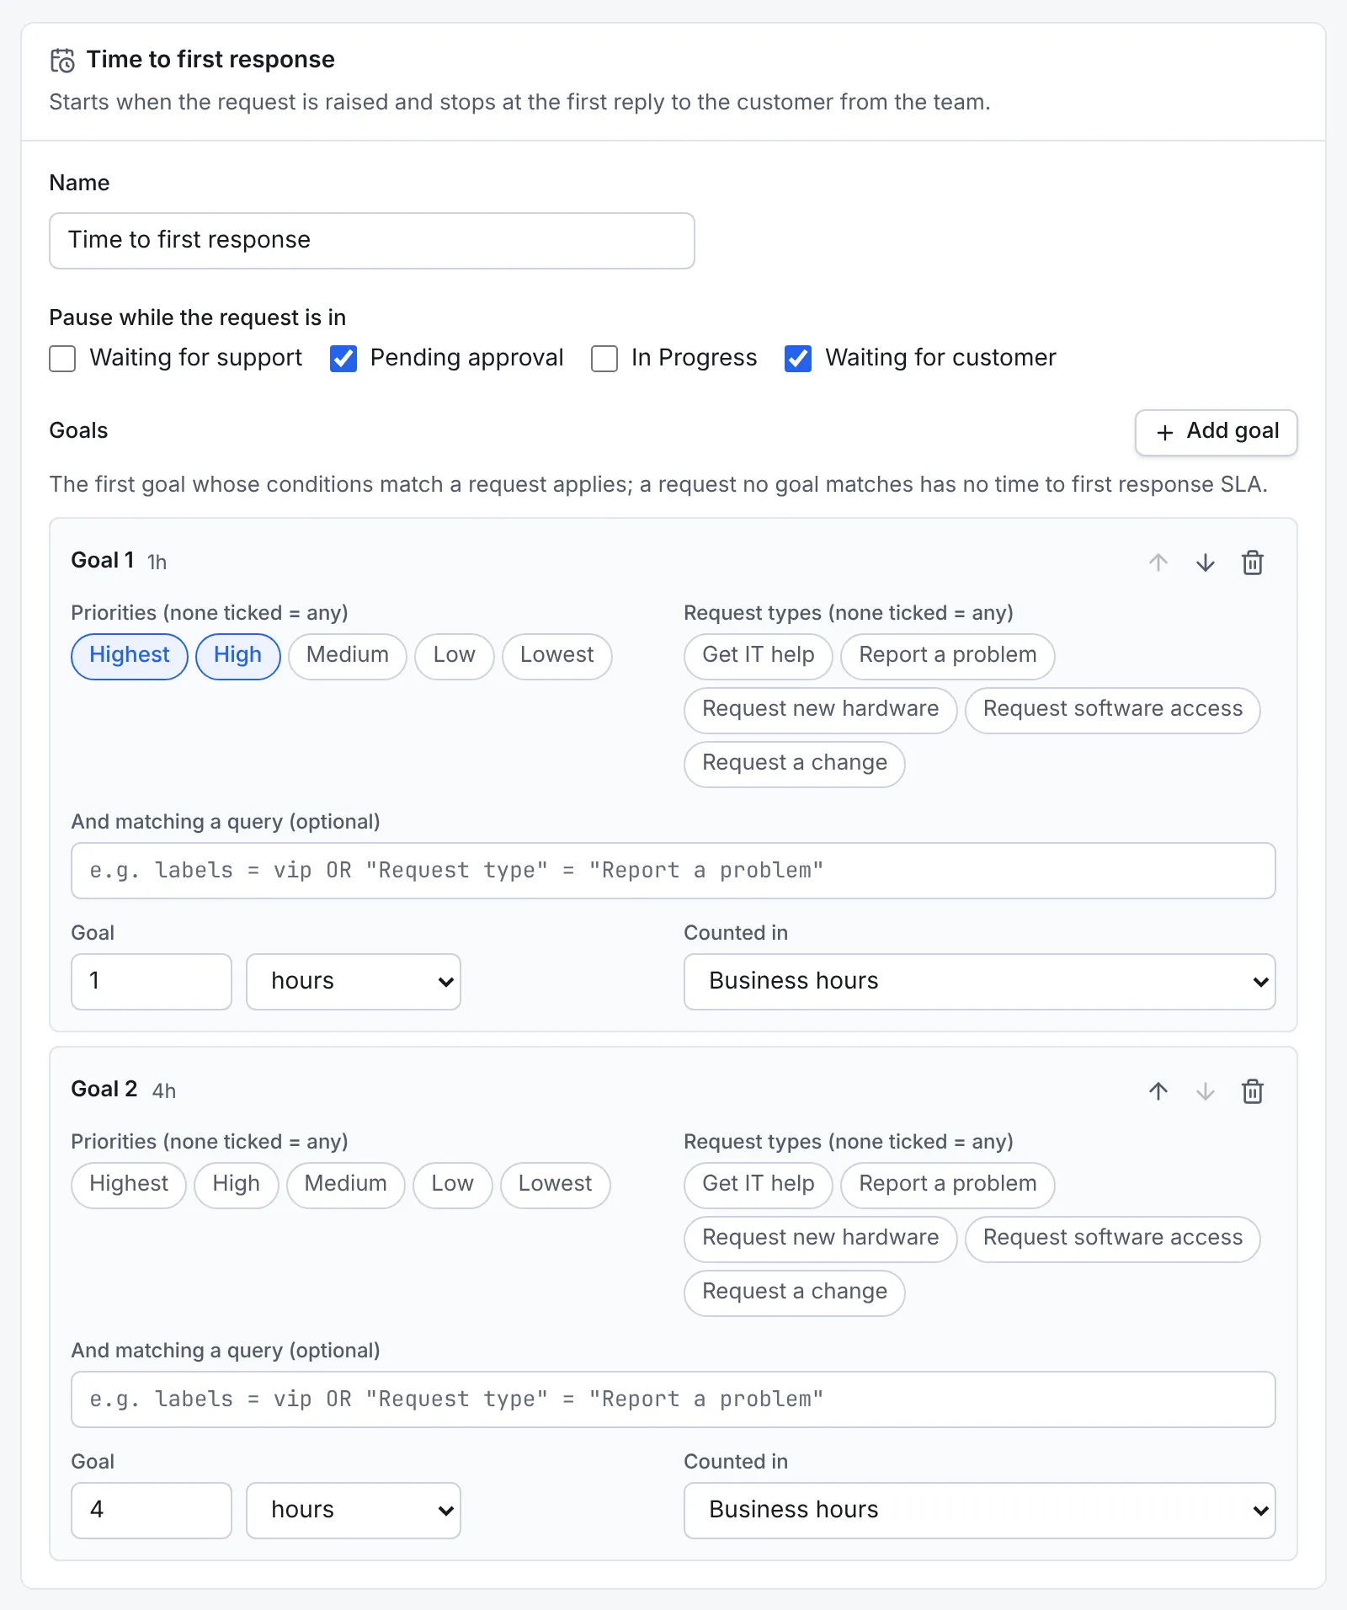Delete Goal 1 with trash icon
The image size is (1347, 1610).
tap(1253, 562)
